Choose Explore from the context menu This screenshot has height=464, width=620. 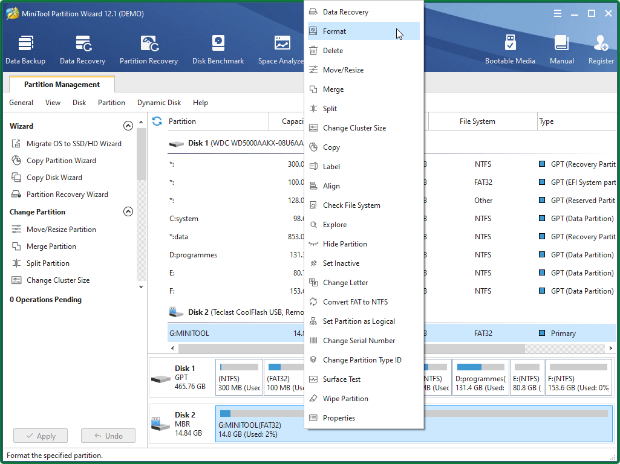[364, 225]
